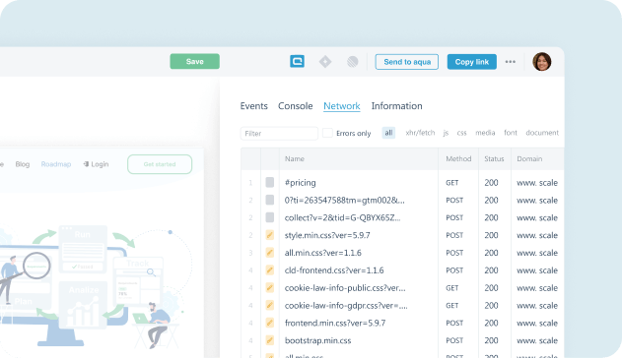Screen dimensions: 622x358
Task: Click Roadmap link in page preview
Action: (x=56, y=164)
